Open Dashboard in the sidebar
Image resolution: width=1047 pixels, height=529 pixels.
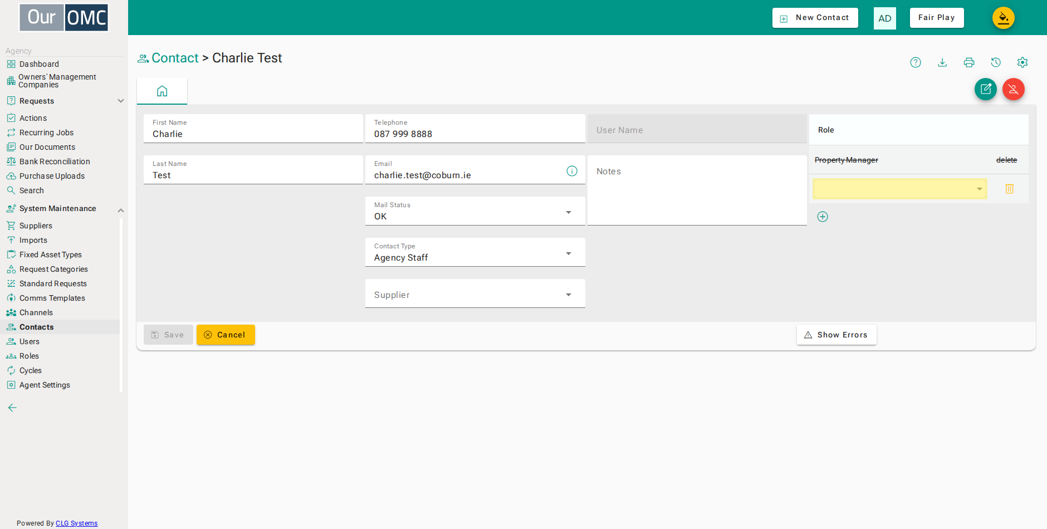pyautogui.click(x=39, y=64)
